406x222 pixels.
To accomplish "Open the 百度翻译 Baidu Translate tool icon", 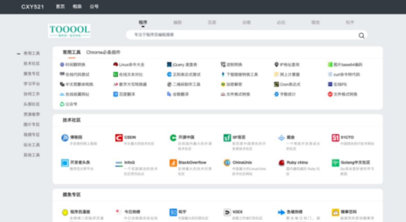I will coord(115,94).
